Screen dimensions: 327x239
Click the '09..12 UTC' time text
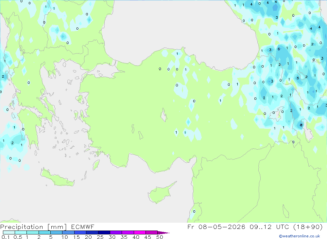pyautogui.click(x=269, y=227)
